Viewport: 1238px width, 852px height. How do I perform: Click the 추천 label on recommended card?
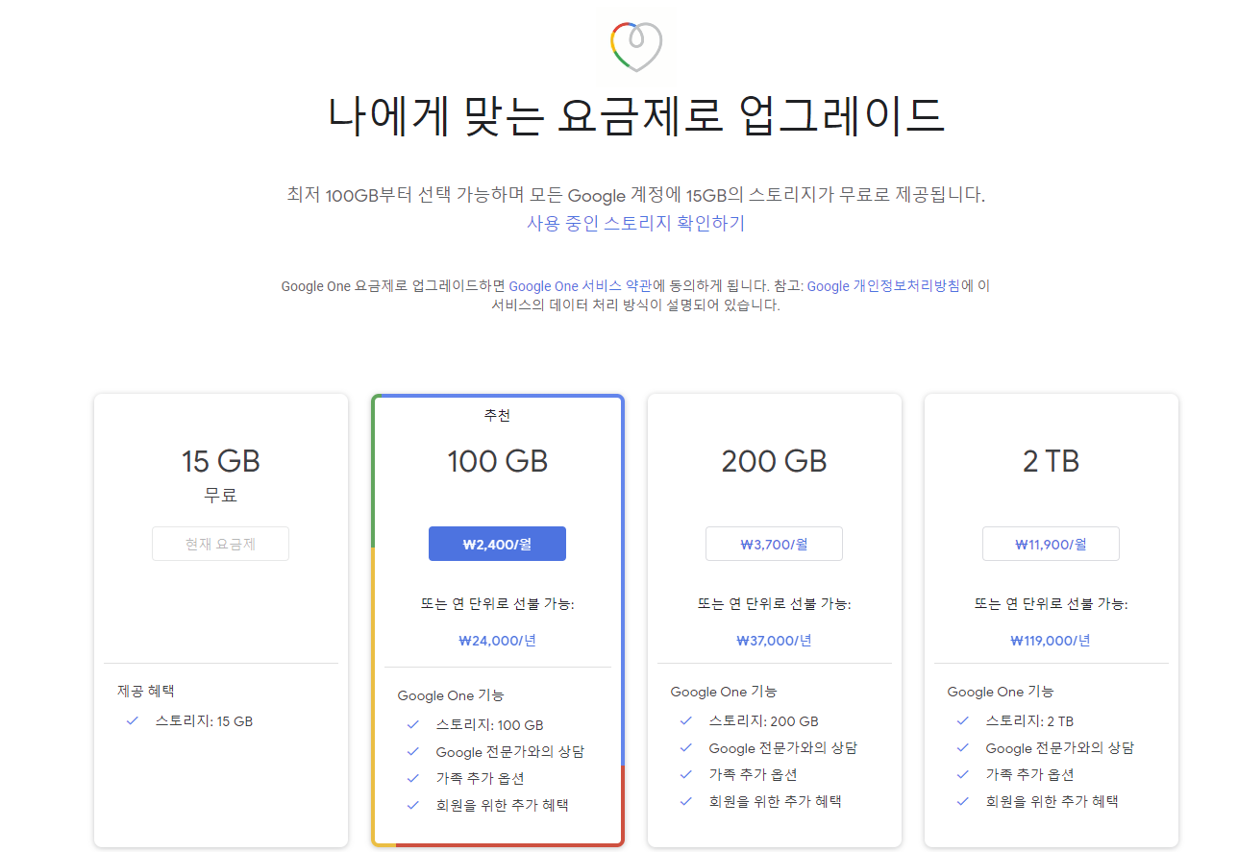click(x=497, y=416)
